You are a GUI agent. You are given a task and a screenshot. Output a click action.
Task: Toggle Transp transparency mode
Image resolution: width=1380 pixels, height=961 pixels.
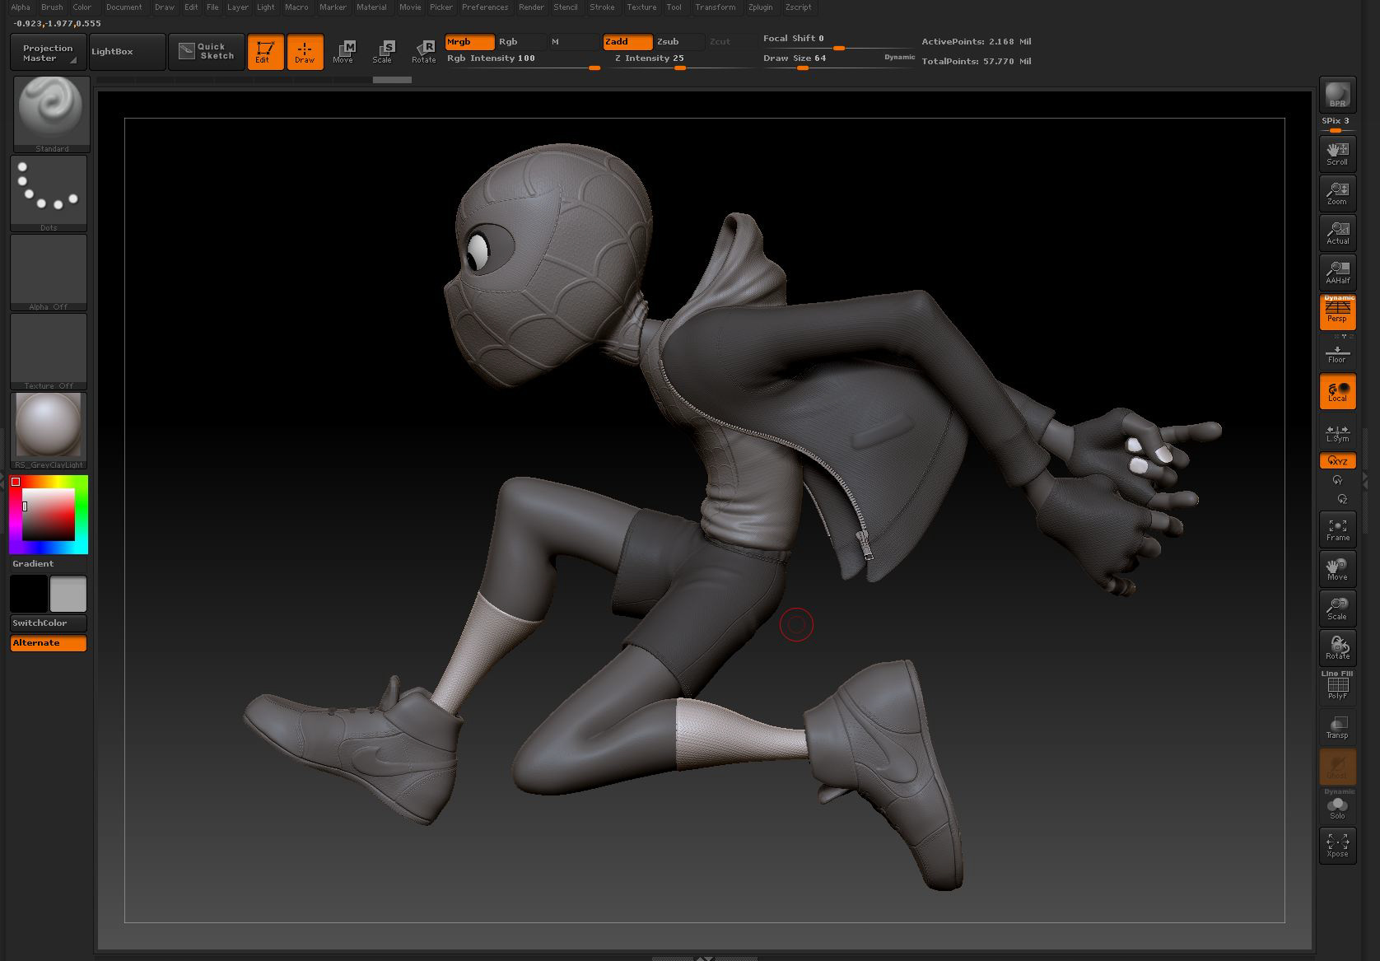tap(1337, 727)
